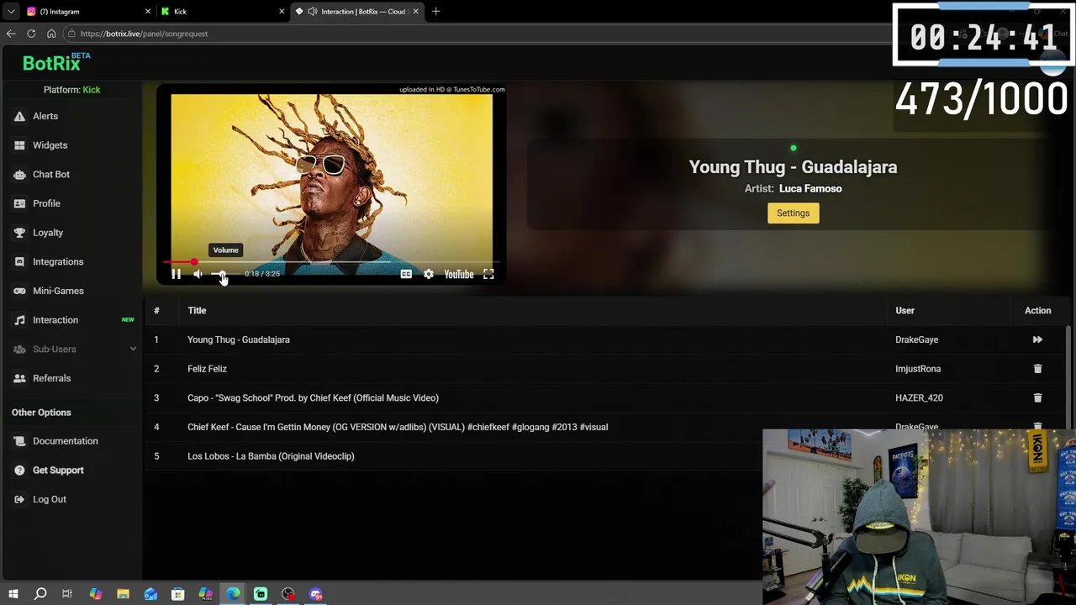Click user HAZER_420
Image resolution: width=1076 pixels, height=605 pixels.
919,398
